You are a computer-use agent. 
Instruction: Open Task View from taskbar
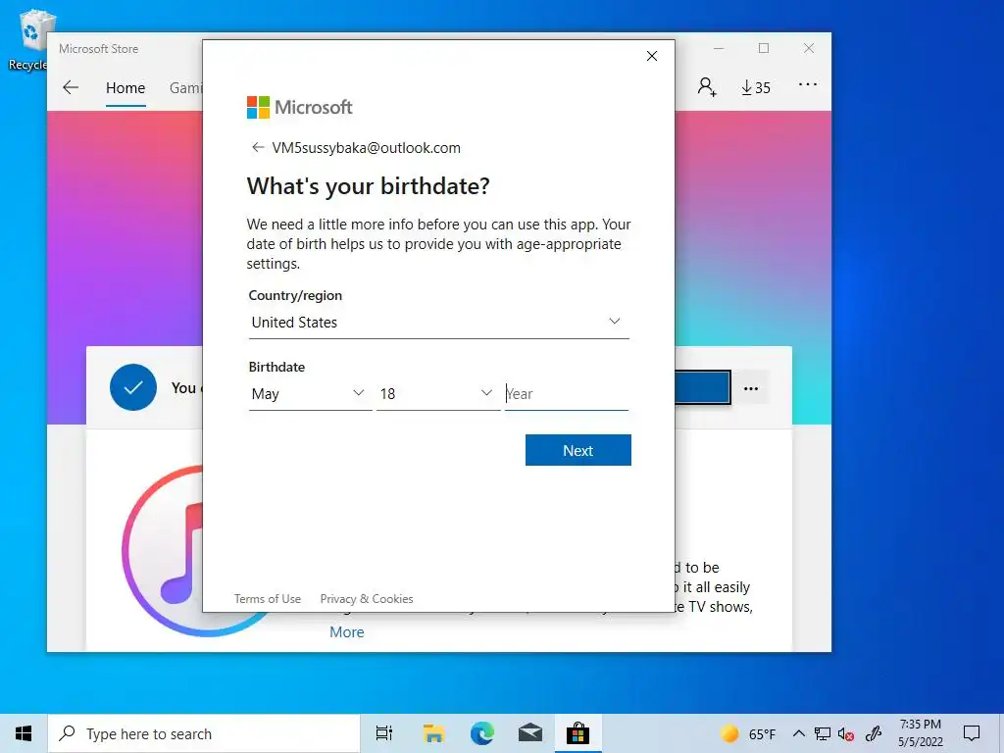click(x=384, y=733)
